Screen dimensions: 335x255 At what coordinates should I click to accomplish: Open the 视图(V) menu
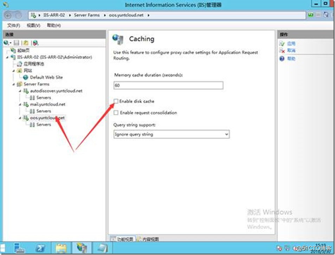tap(33, 25)
